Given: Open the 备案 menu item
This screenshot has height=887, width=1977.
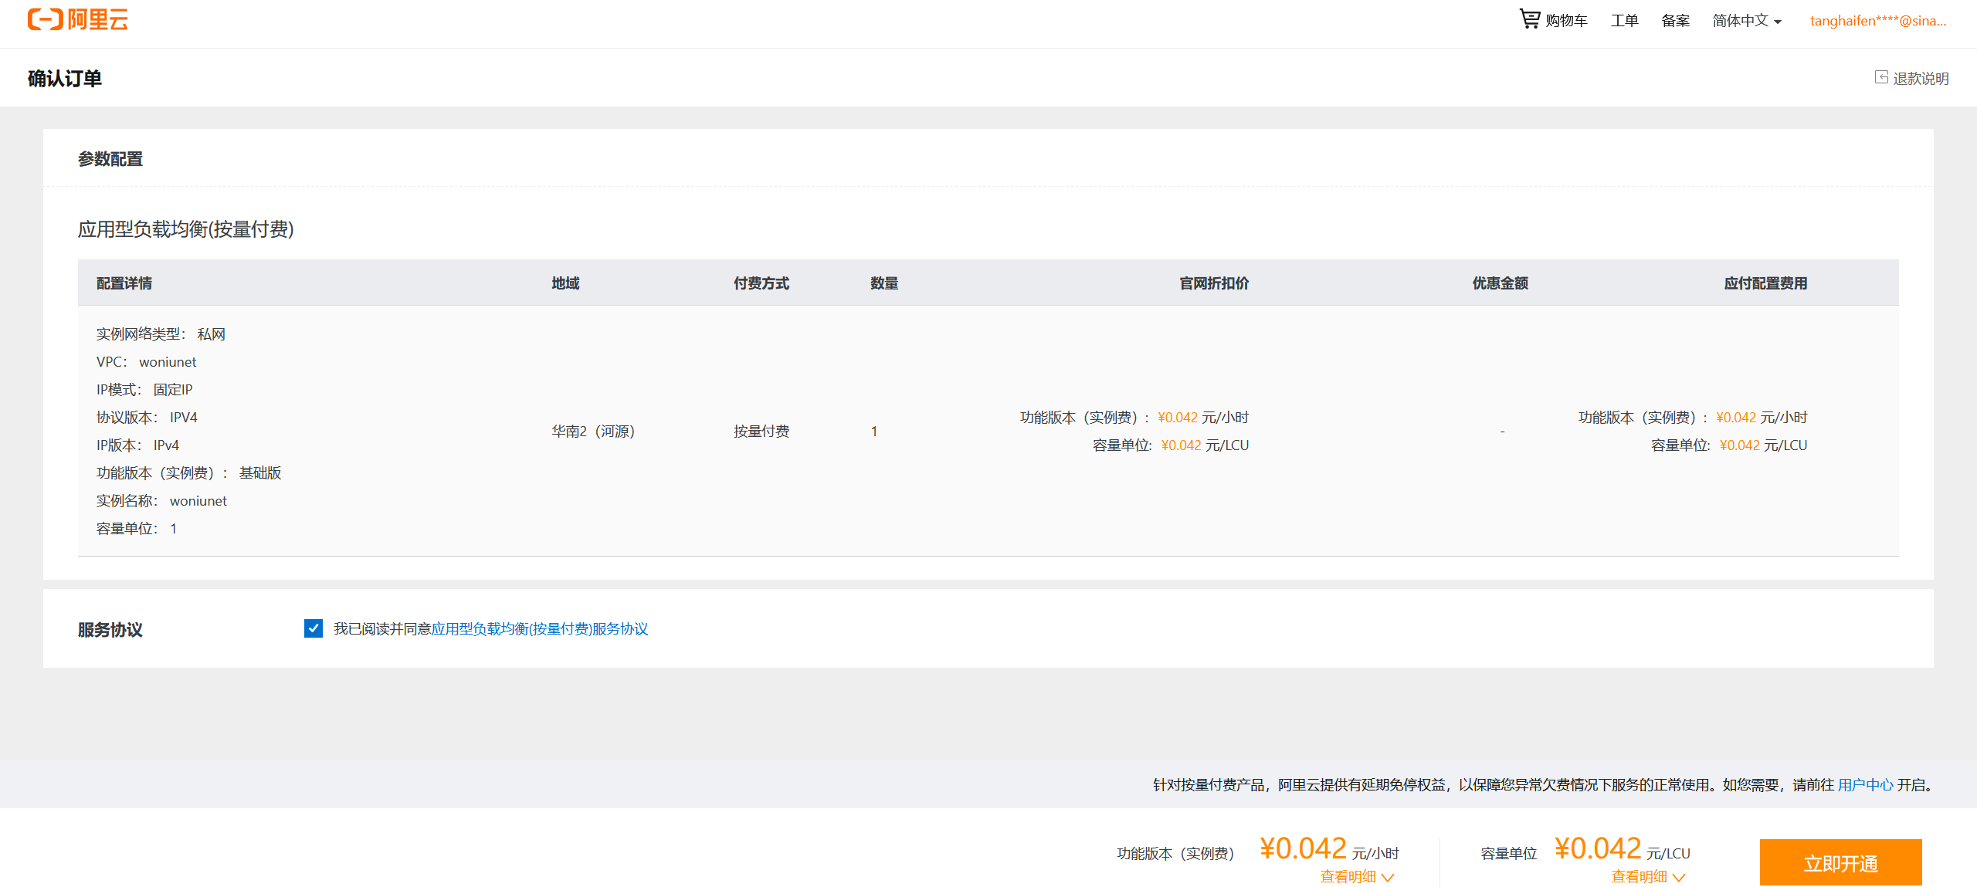Looking at the screenshot, I should pyautogui.click(x=1675, y=21).
